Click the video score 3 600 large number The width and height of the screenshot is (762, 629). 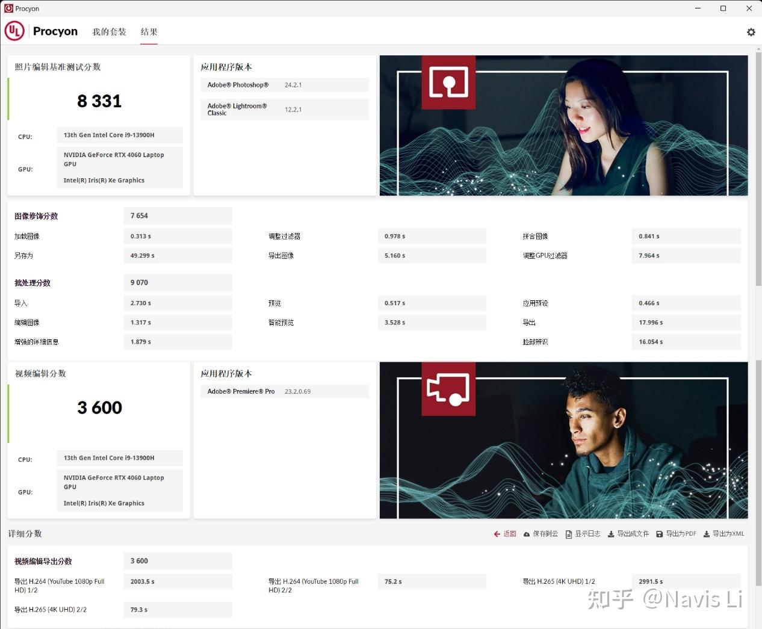[99, 408]
